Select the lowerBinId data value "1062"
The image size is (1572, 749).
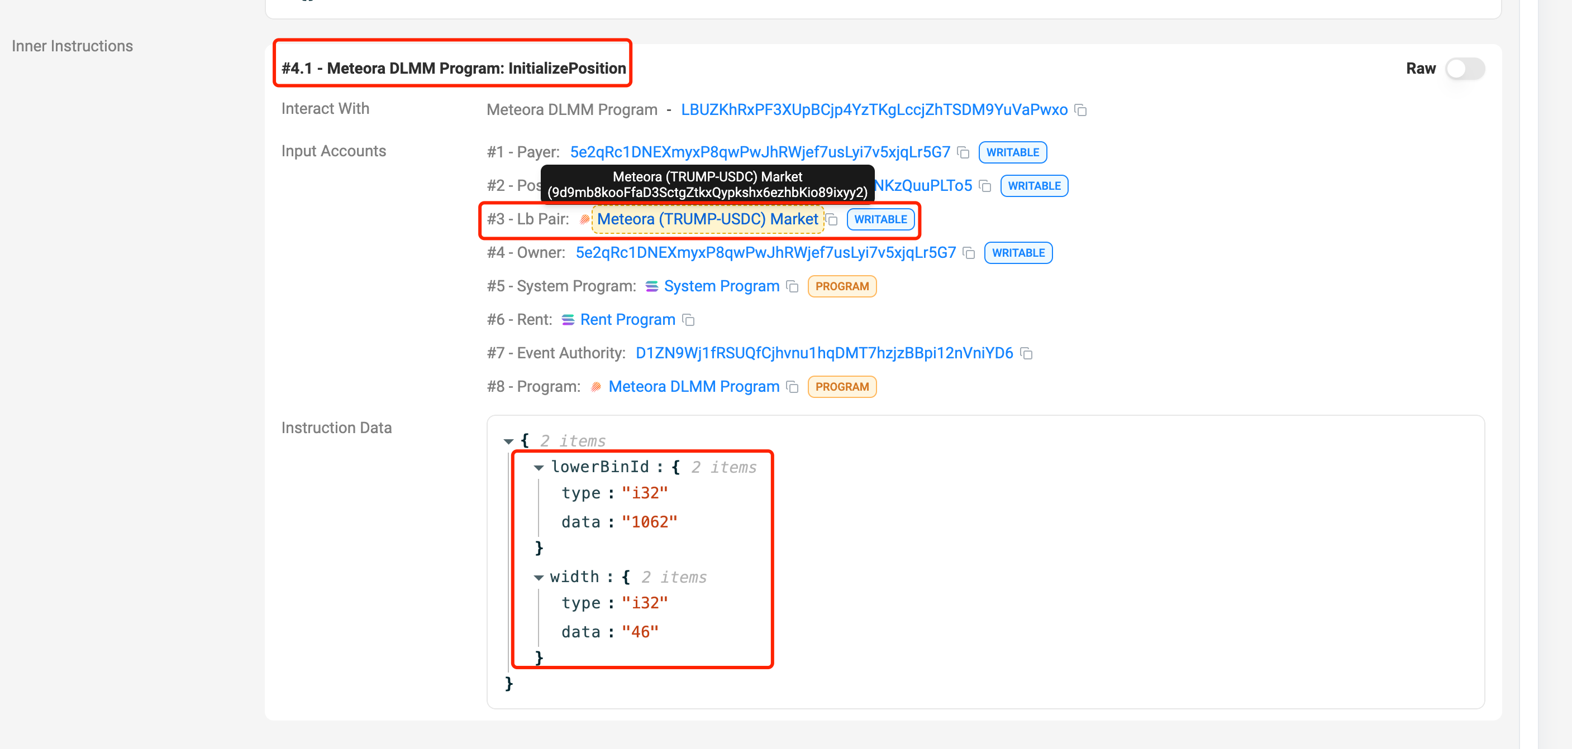coord(649,522)
